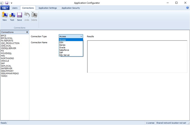Click the Connection Name label
This screenshot has height=125, width=190.
(39, 42)
